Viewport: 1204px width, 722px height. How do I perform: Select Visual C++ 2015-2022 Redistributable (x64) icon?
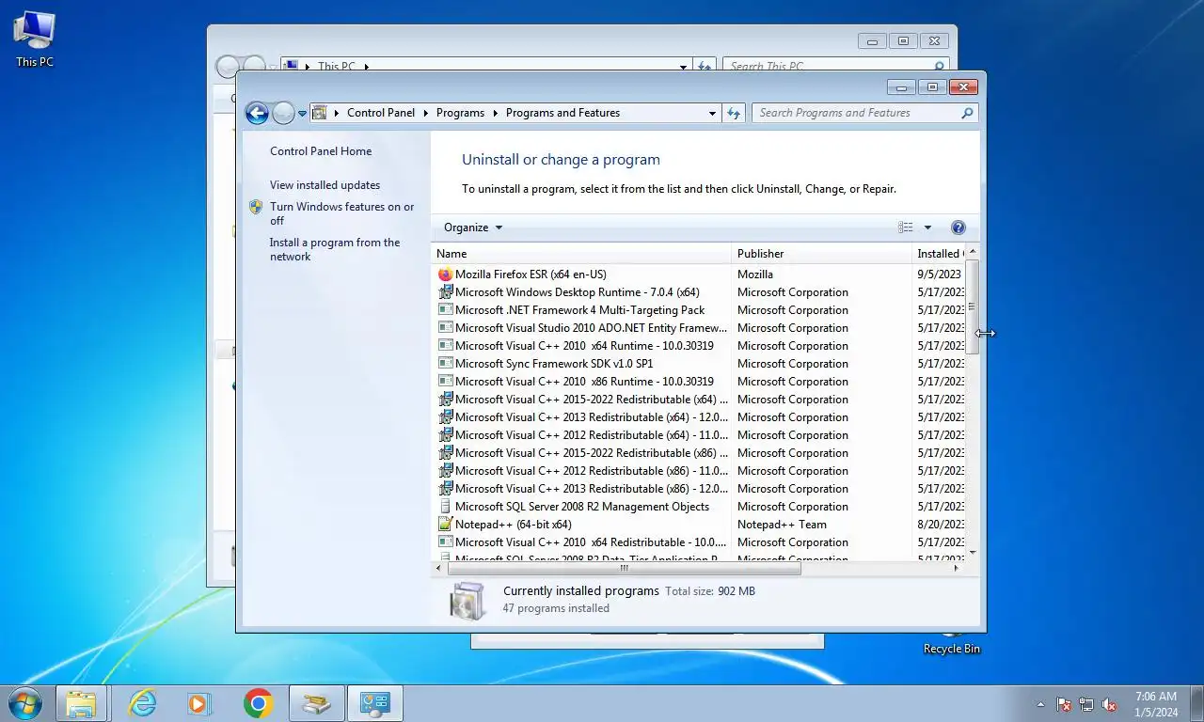[446, 400]
